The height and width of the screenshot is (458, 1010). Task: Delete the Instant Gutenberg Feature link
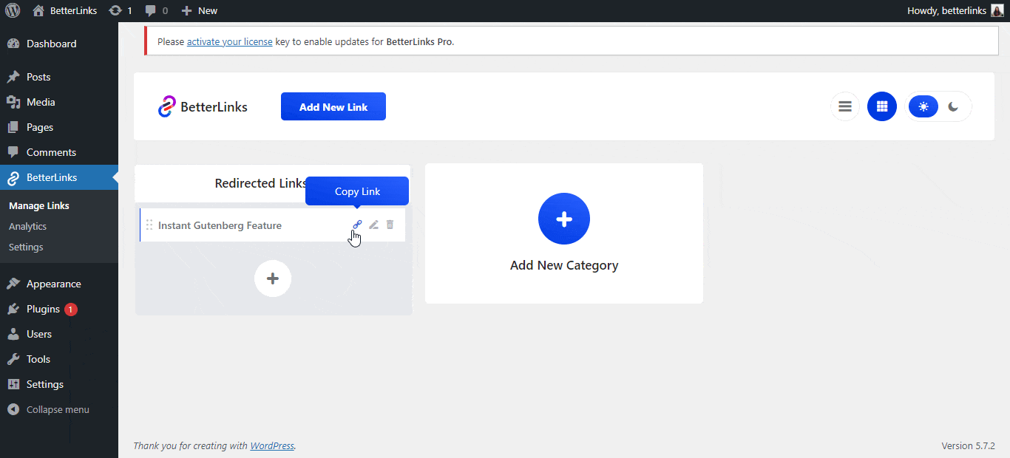tap(390, 225)
